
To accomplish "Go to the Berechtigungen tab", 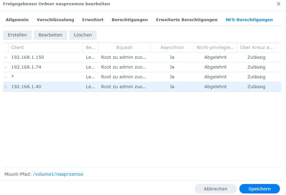I will (x=130, y=20).
